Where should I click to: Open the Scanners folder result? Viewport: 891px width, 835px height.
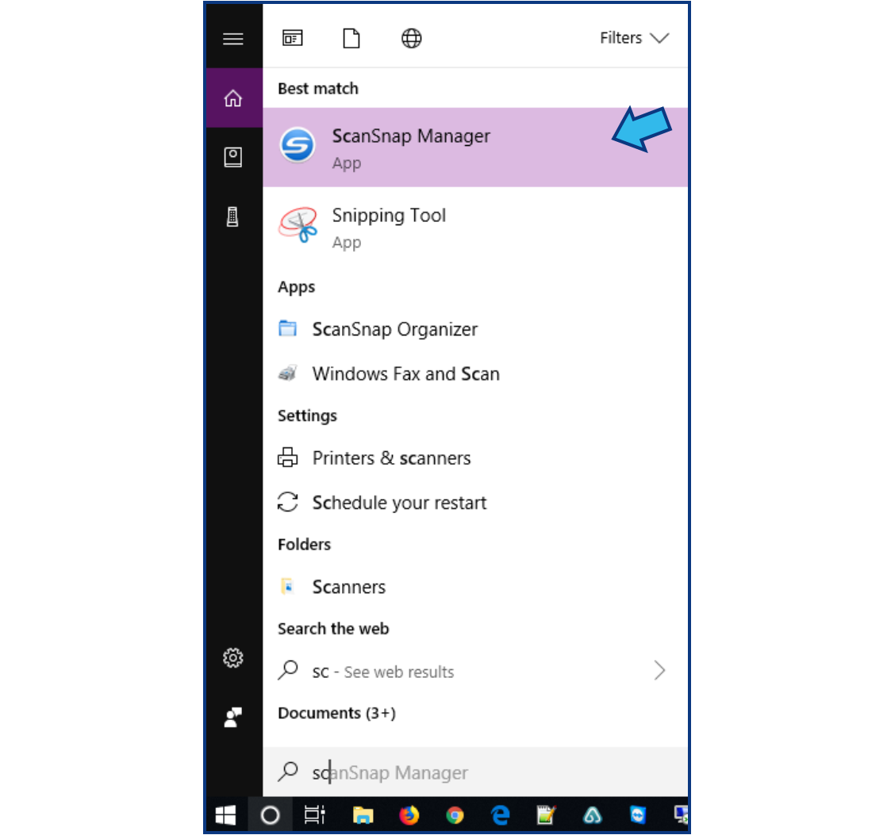click(348, 586)
